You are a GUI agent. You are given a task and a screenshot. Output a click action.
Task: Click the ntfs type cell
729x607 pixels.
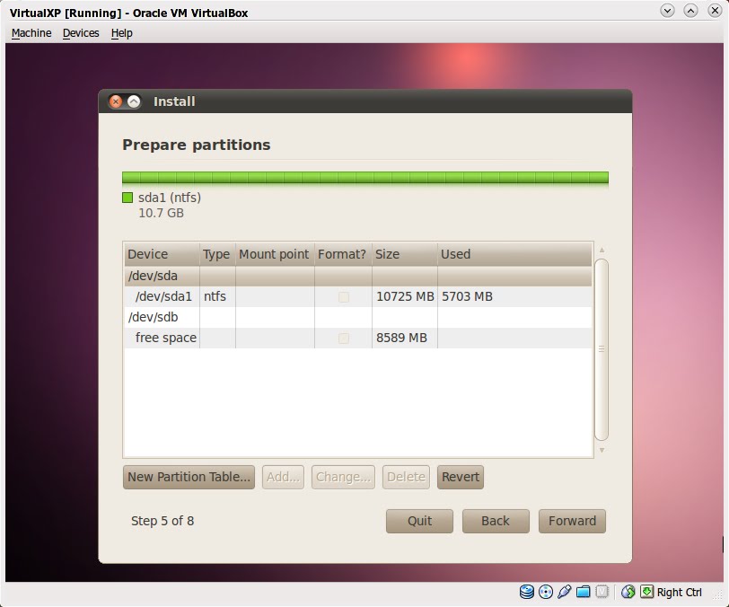[217, 296]
